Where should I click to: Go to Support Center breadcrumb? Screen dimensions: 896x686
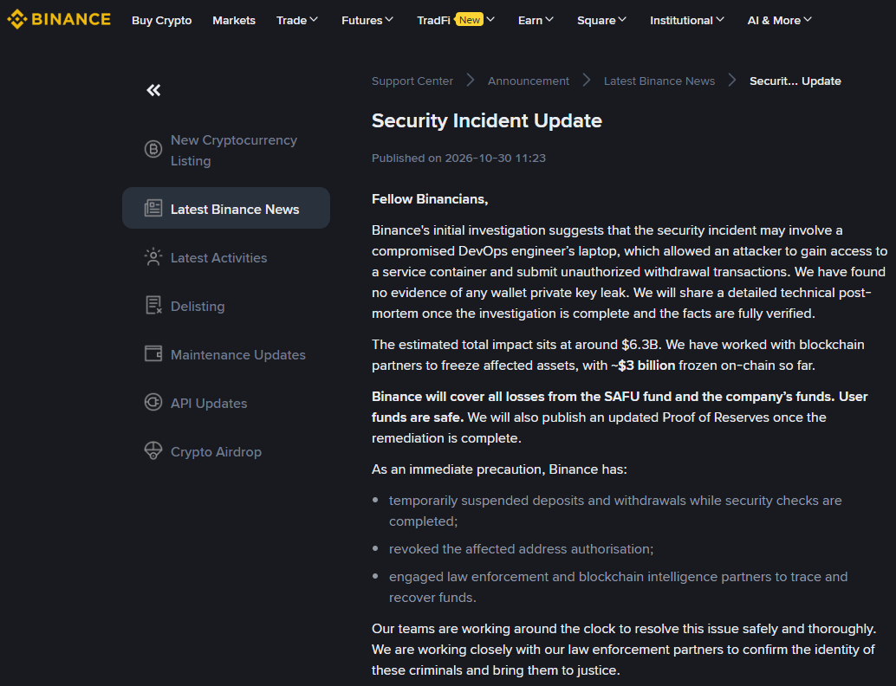coord(412,81)
